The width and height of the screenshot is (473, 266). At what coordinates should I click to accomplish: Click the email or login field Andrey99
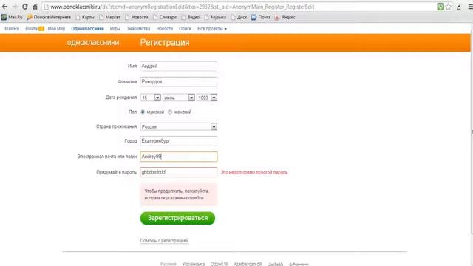coord(179,157)
